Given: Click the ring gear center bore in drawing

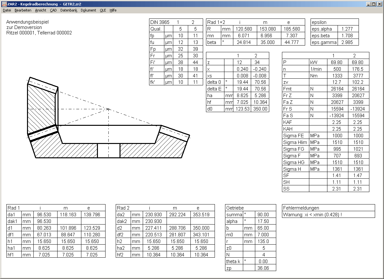Looking at the screenshot, I should tap(108, 151).
